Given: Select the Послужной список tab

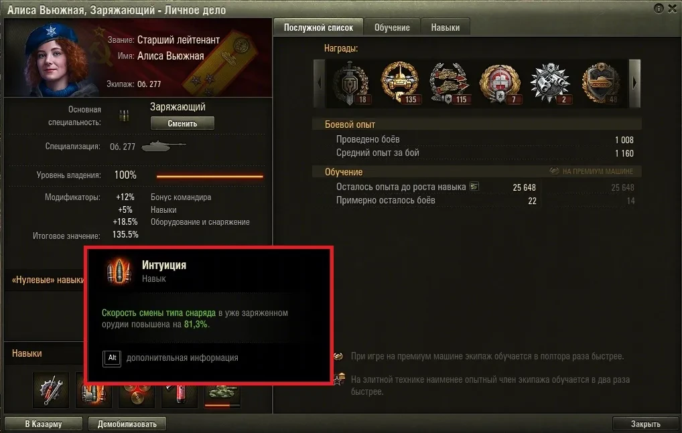Looking at the screenshot, I should coord(318,27).
